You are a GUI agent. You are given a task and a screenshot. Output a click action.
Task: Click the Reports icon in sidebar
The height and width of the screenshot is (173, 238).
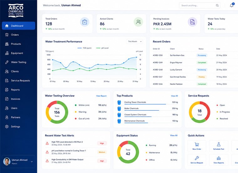click(7, 90)
